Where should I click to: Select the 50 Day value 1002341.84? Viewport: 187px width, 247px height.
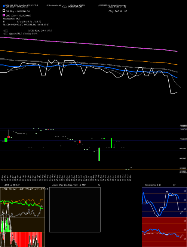(x=22, y=11)
